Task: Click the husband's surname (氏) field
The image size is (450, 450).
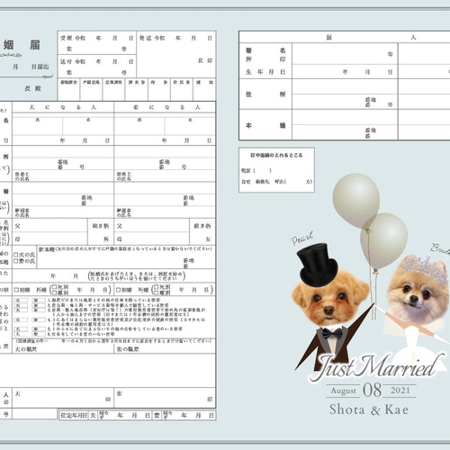Action: click(x=38, y=126)
